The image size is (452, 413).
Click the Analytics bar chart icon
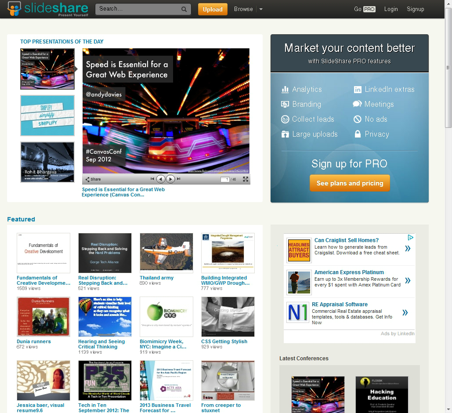pyautogui.click(x=285, y=89)
